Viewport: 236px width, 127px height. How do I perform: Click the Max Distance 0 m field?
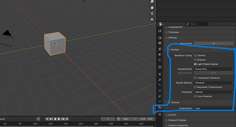click(214, 73)
